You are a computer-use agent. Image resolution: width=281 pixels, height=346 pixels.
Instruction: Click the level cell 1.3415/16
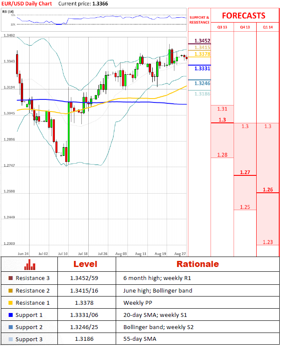pos(84,290)
